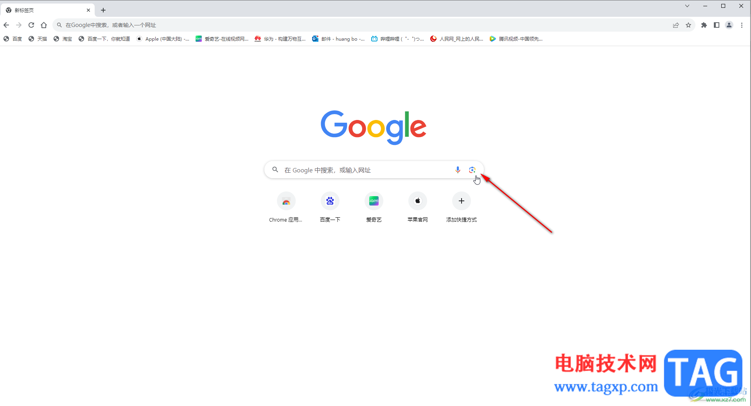Open the 华为 bookmark
The height and width of the screenshot is (406, 751).
280,39
